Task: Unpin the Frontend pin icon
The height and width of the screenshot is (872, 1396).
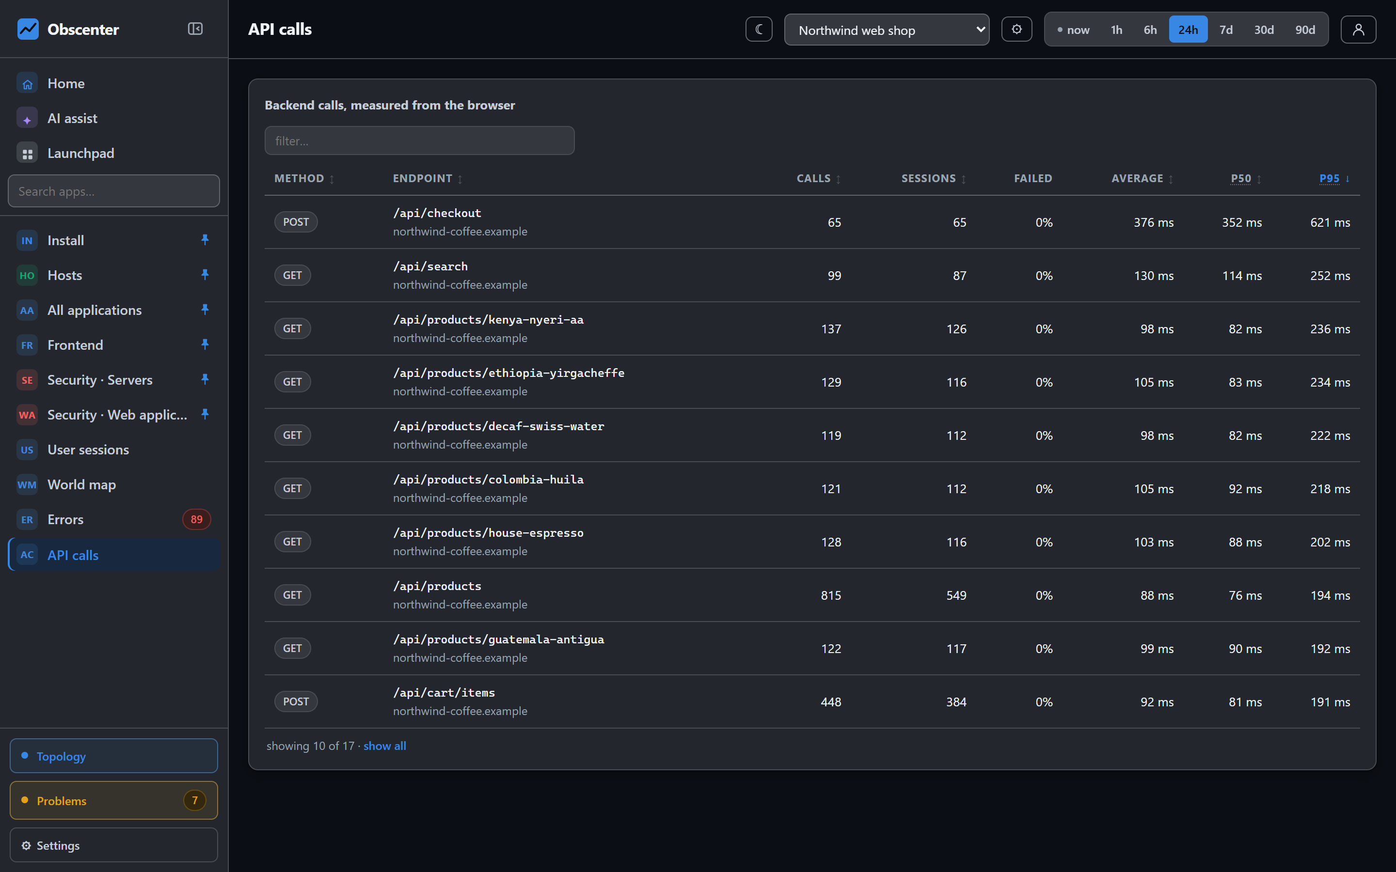Action: [x=205, y=344]
